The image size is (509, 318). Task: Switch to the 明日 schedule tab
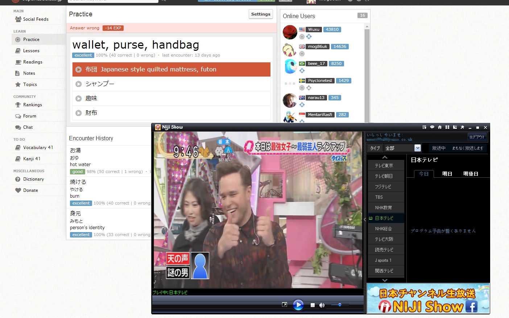[x=447, y=174]
